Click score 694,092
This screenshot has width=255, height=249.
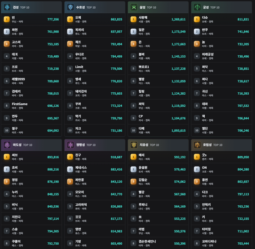pyautogui.click(x=53, y=131)
